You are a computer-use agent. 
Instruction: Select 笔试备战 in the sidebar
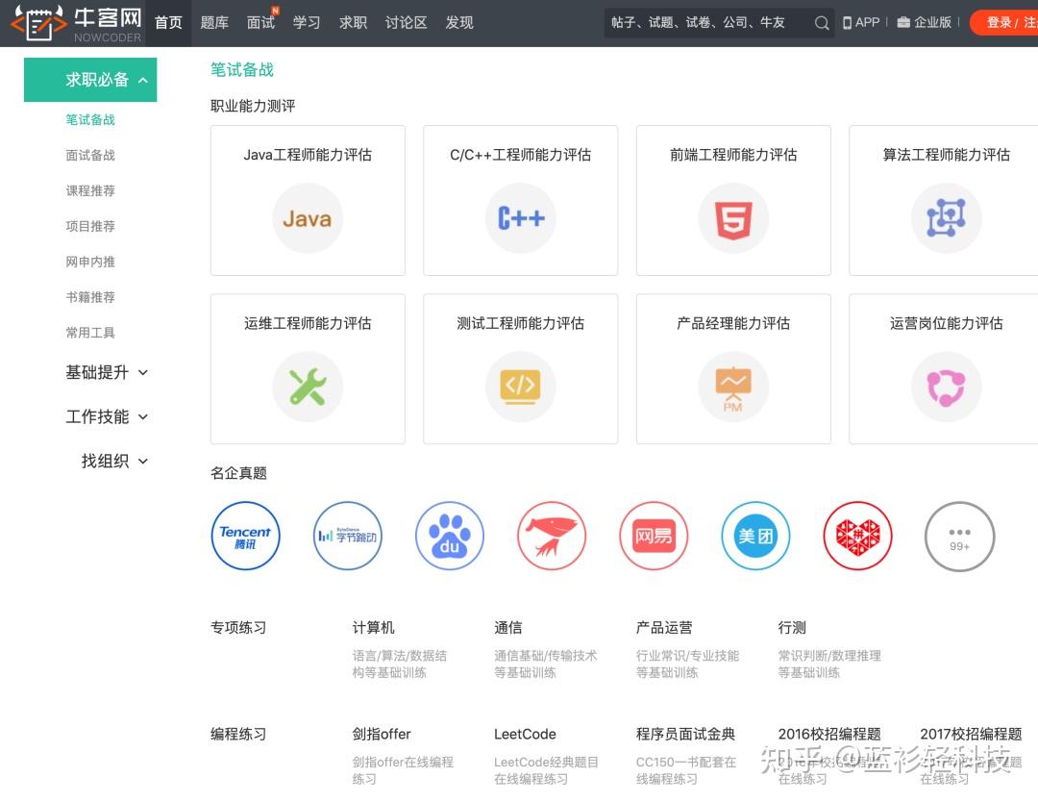tap(90, 119)
